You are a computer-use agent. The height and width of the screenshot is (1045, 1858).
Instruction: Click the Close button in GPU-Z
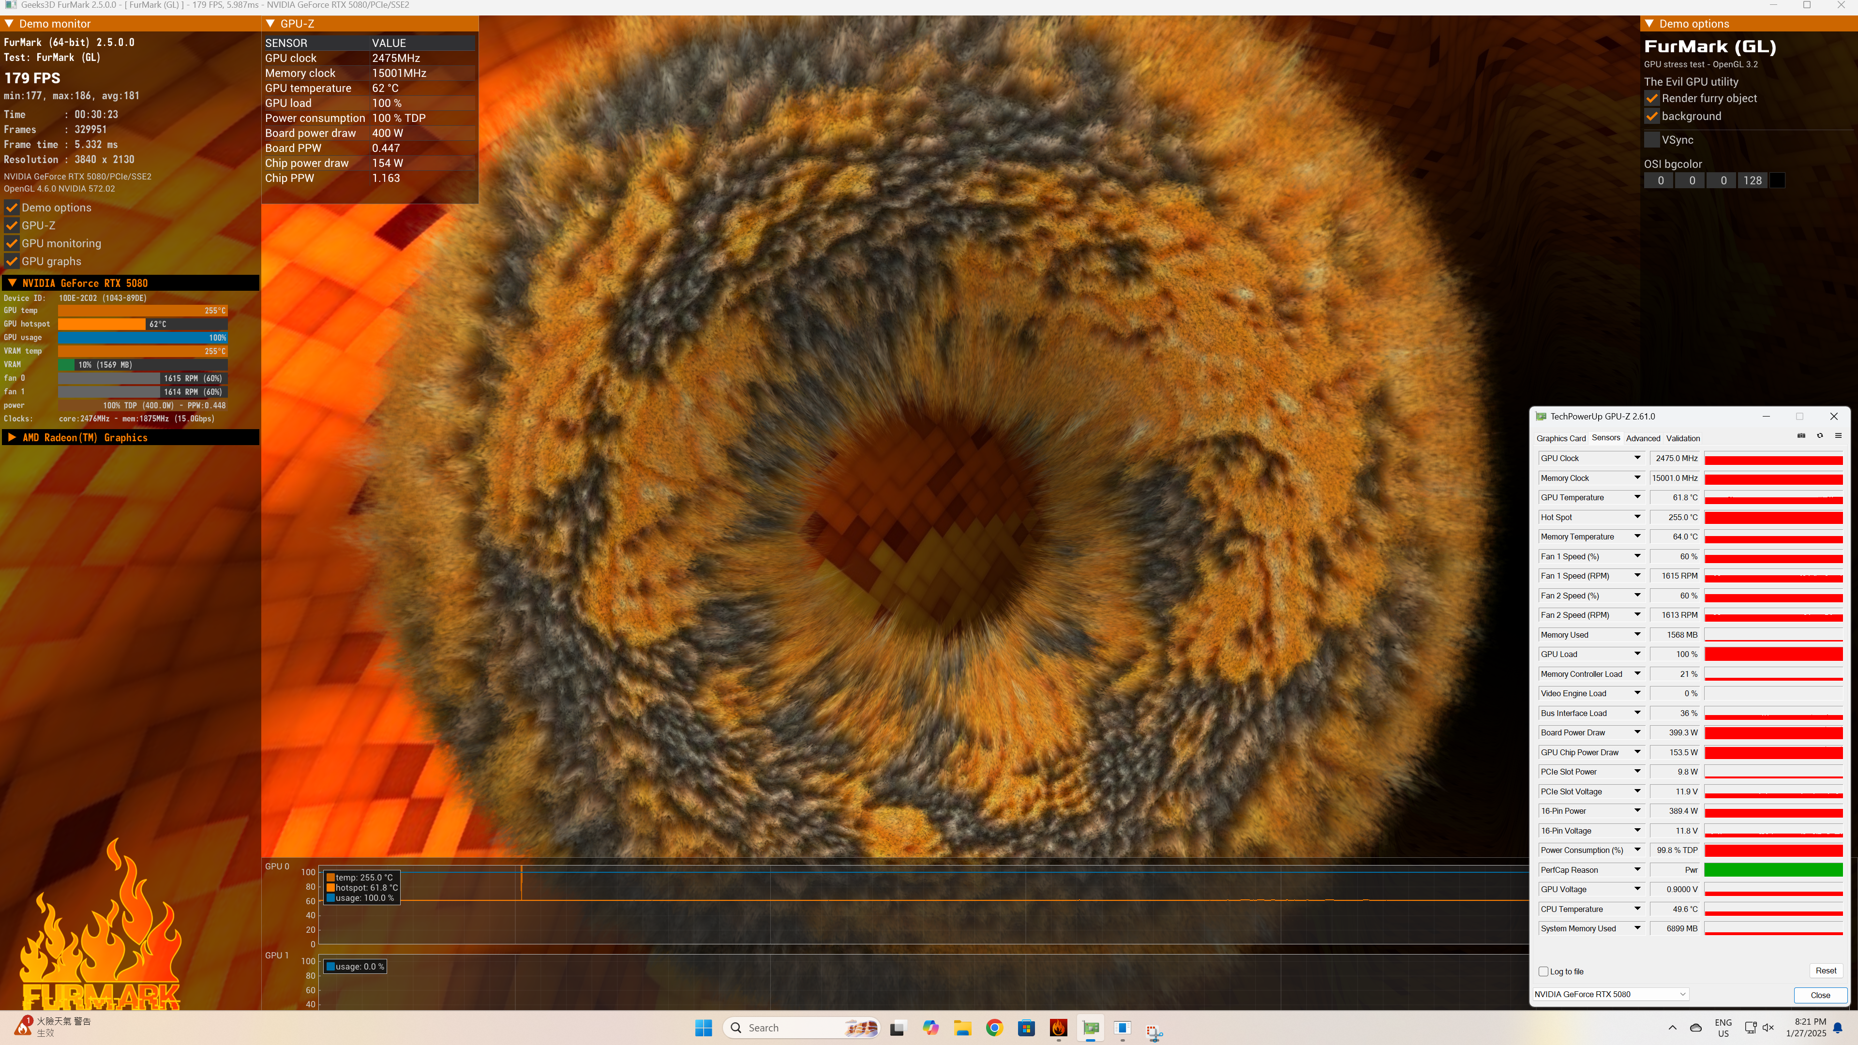(x=1820, y=995)
